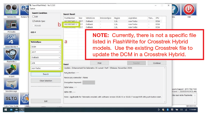Click the blue taskbar app icon
This screenshot has width=207, height=115.
pos(11,110)
